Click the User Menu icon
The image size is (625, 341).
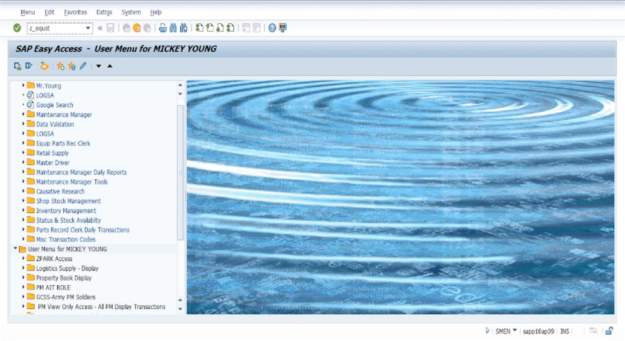[17, 66]
